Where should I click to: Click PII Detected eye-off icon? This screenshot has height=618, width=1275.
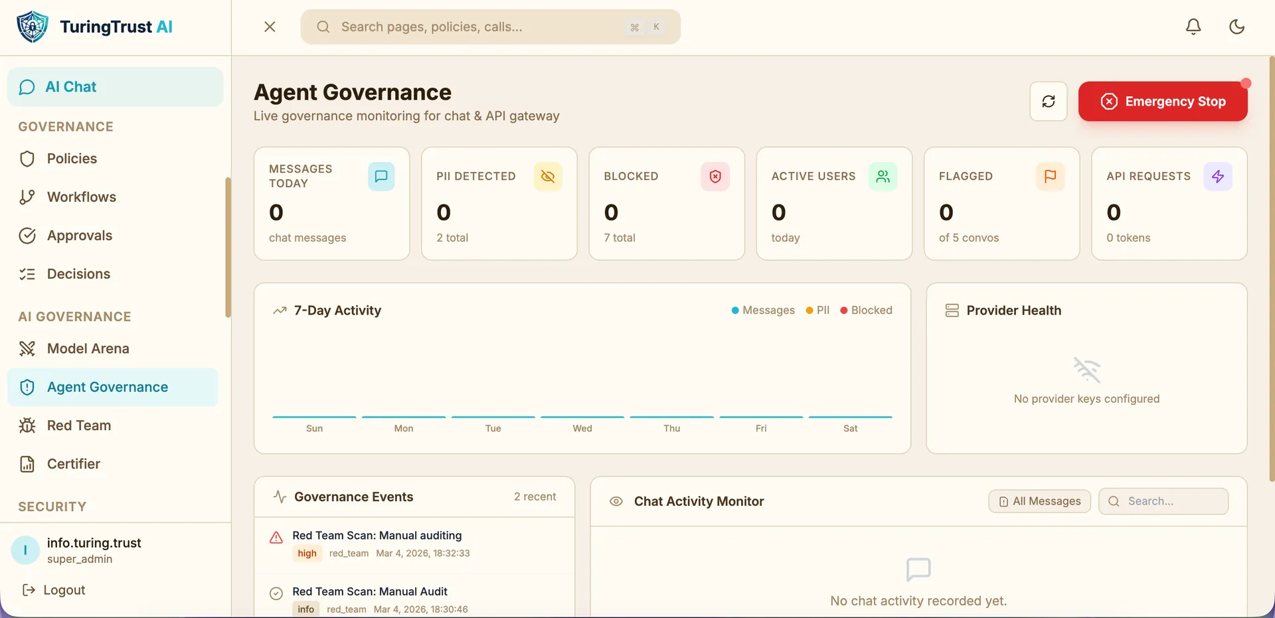pos(548,177)
